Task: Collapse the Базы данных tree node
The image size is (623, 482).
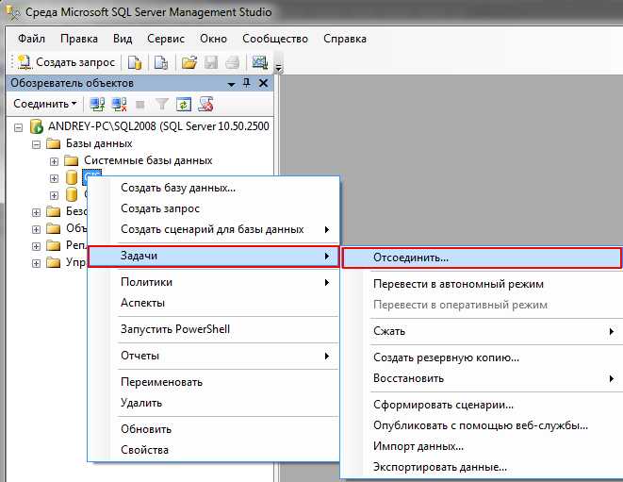Action: [38, 144]
